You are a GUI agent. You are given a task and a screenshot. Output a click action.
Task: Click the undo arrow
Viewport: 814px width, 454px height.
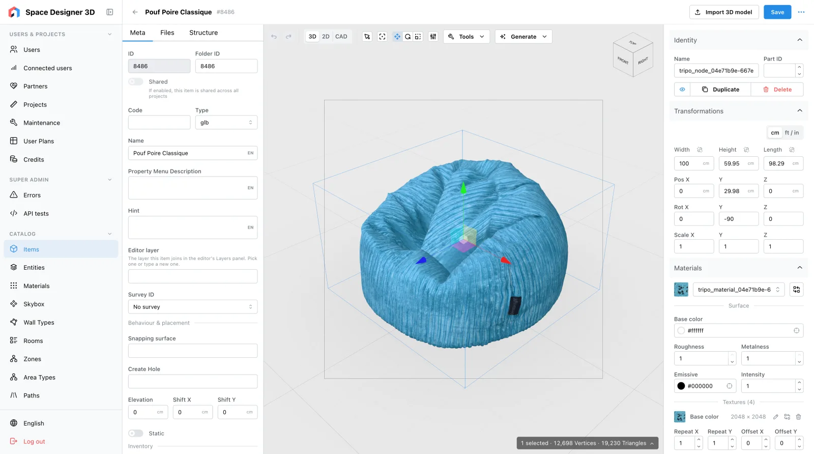point(274,37)
